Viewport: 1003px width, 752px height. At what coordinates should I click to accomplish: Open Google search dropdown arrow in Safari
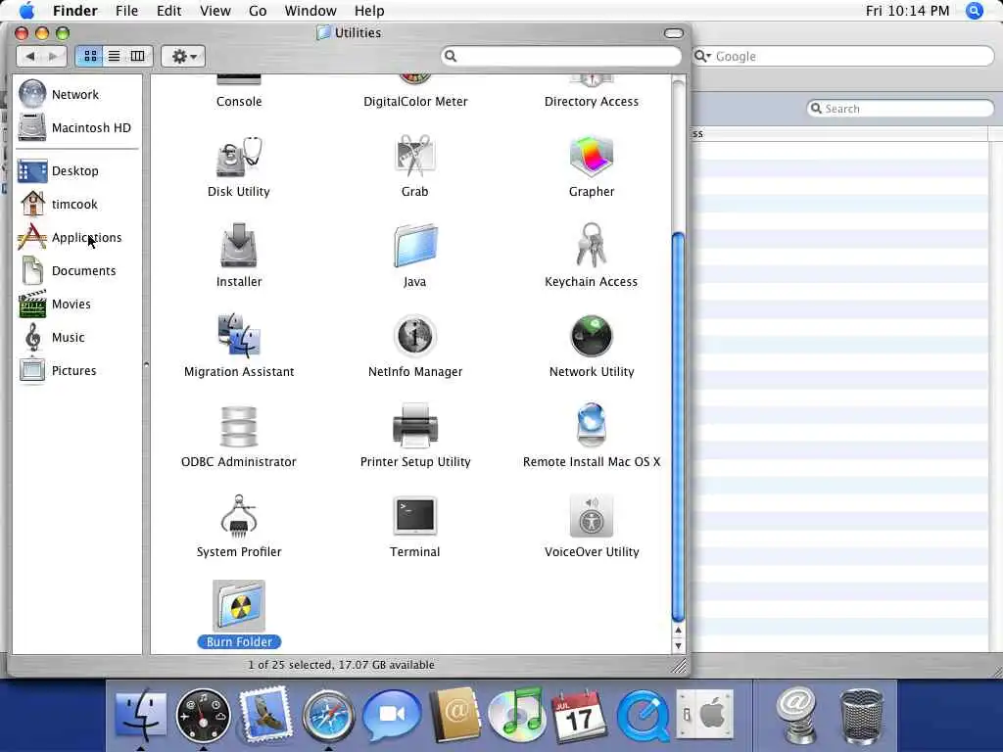(x=703, y=56)
